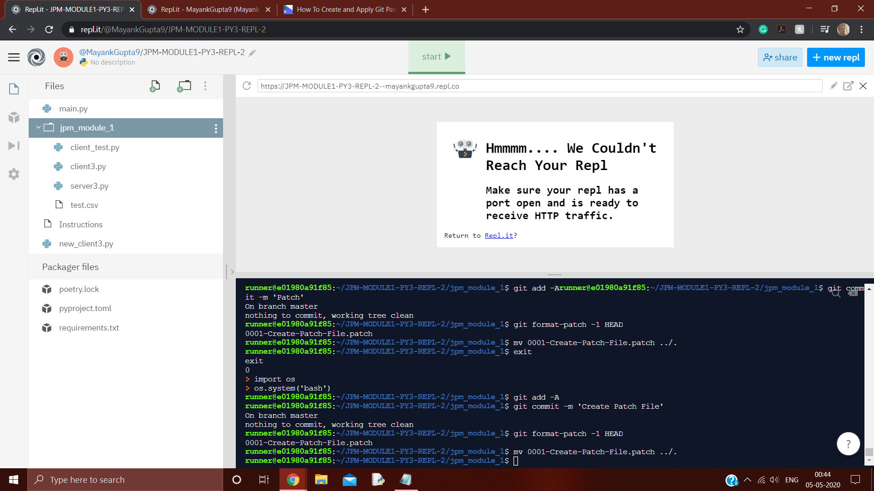This screenshot has height=491, width=874.
Task: Bookmark the page with the star icon
Action: [740, 29]
